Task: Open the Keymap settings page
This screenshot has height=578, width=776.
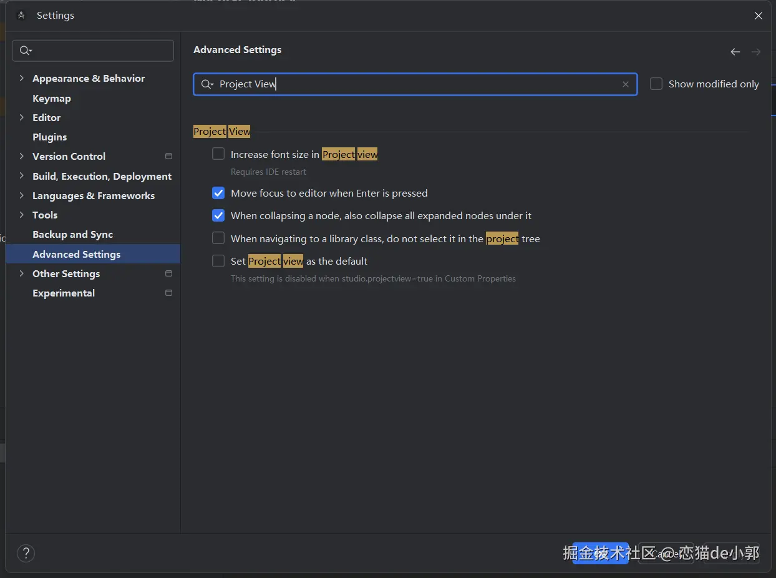Action: [52, 98]
